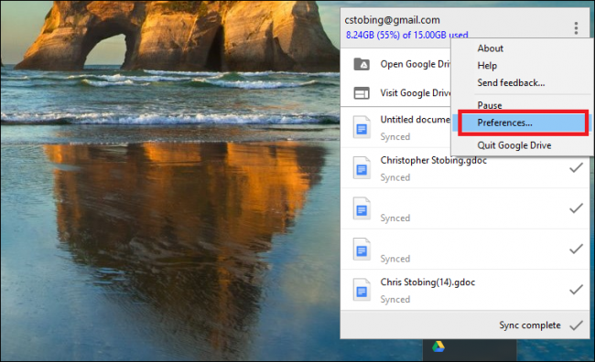Click Visit Google Drive on the web label
Image resolution: width=595 pixels, height=362 pixels.
point(416,93)
